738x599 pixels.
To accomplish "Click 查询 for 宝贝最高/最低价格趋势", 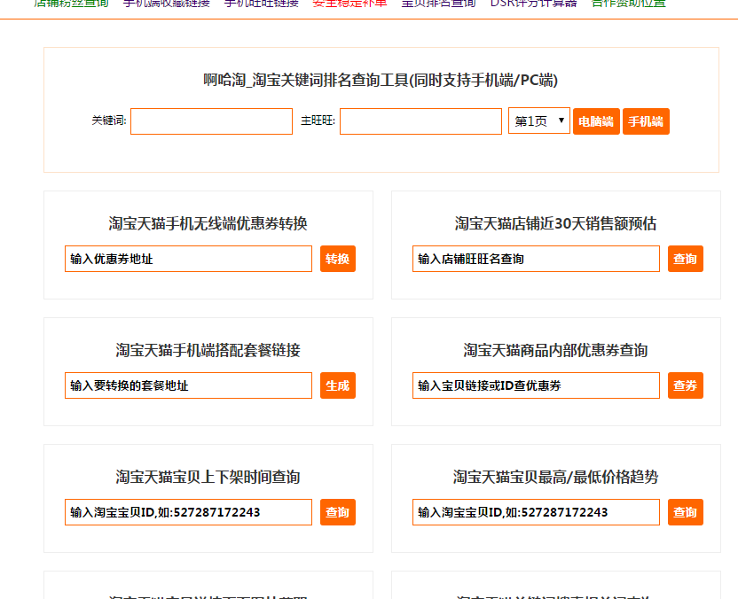I will tap(685, 512).
